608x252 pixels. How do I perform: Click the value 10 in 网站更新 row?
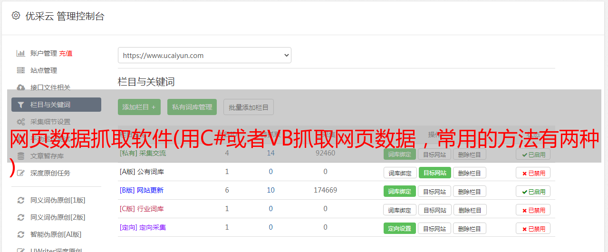point(270,190)
